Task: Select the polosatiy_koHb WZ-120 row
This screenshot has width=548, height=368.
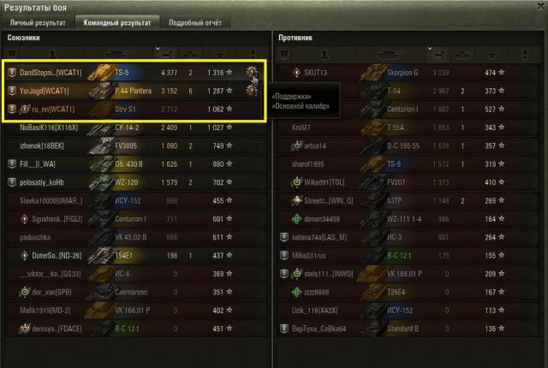Action: (x=136, y=182)
